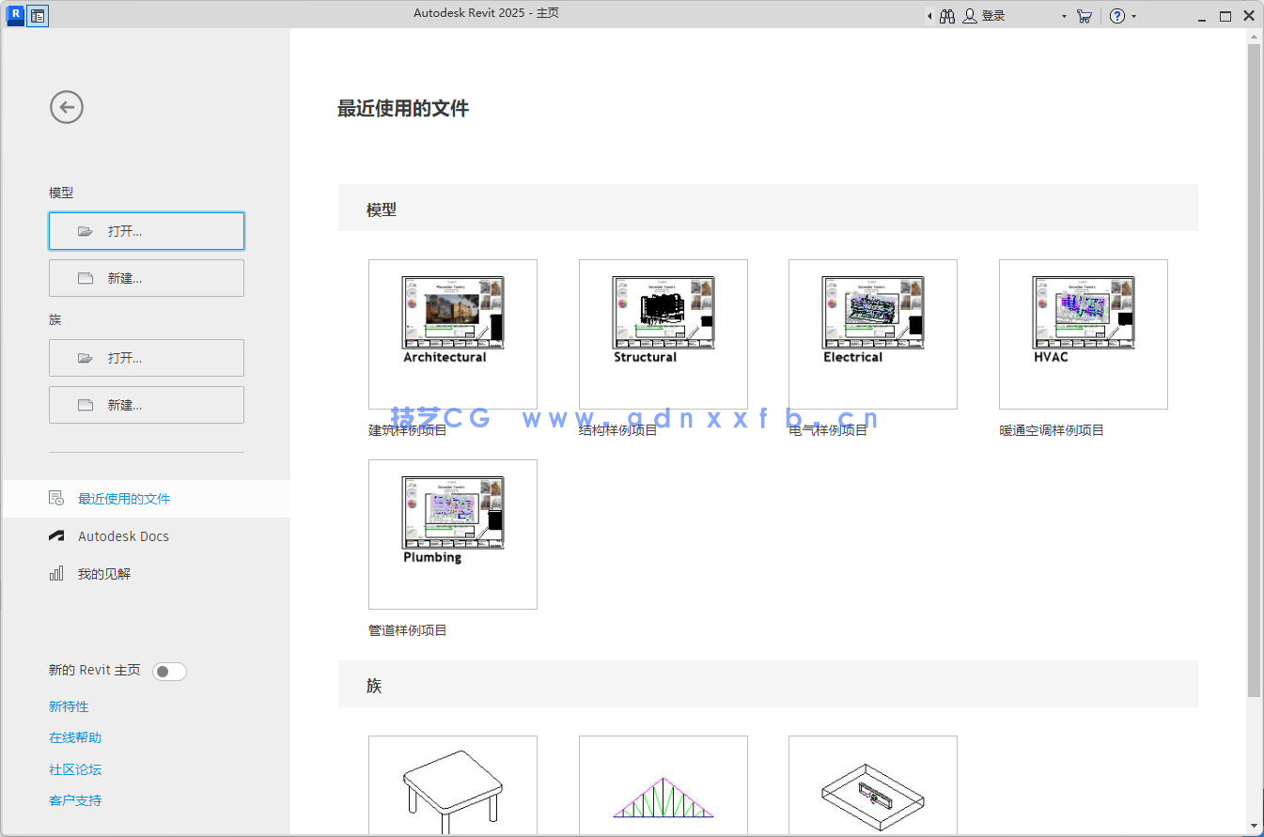Open the file tabs switcher icon beside Revit logo
The height and width of the screenshot is (837, 1264).
click(35, 15)
